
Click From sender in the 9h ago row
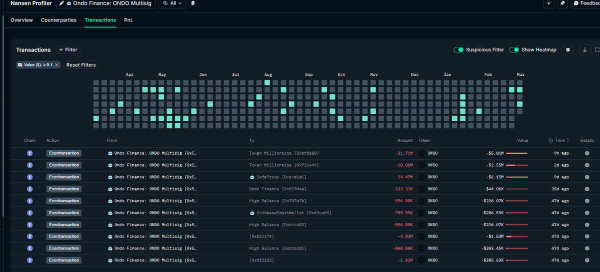tap(152, 153)
